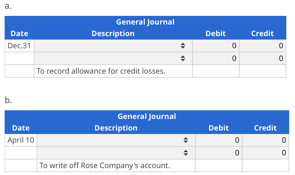Screen dimensions: 295x175
Task: Click the April 10 date cell
Action: click(21, 140)
